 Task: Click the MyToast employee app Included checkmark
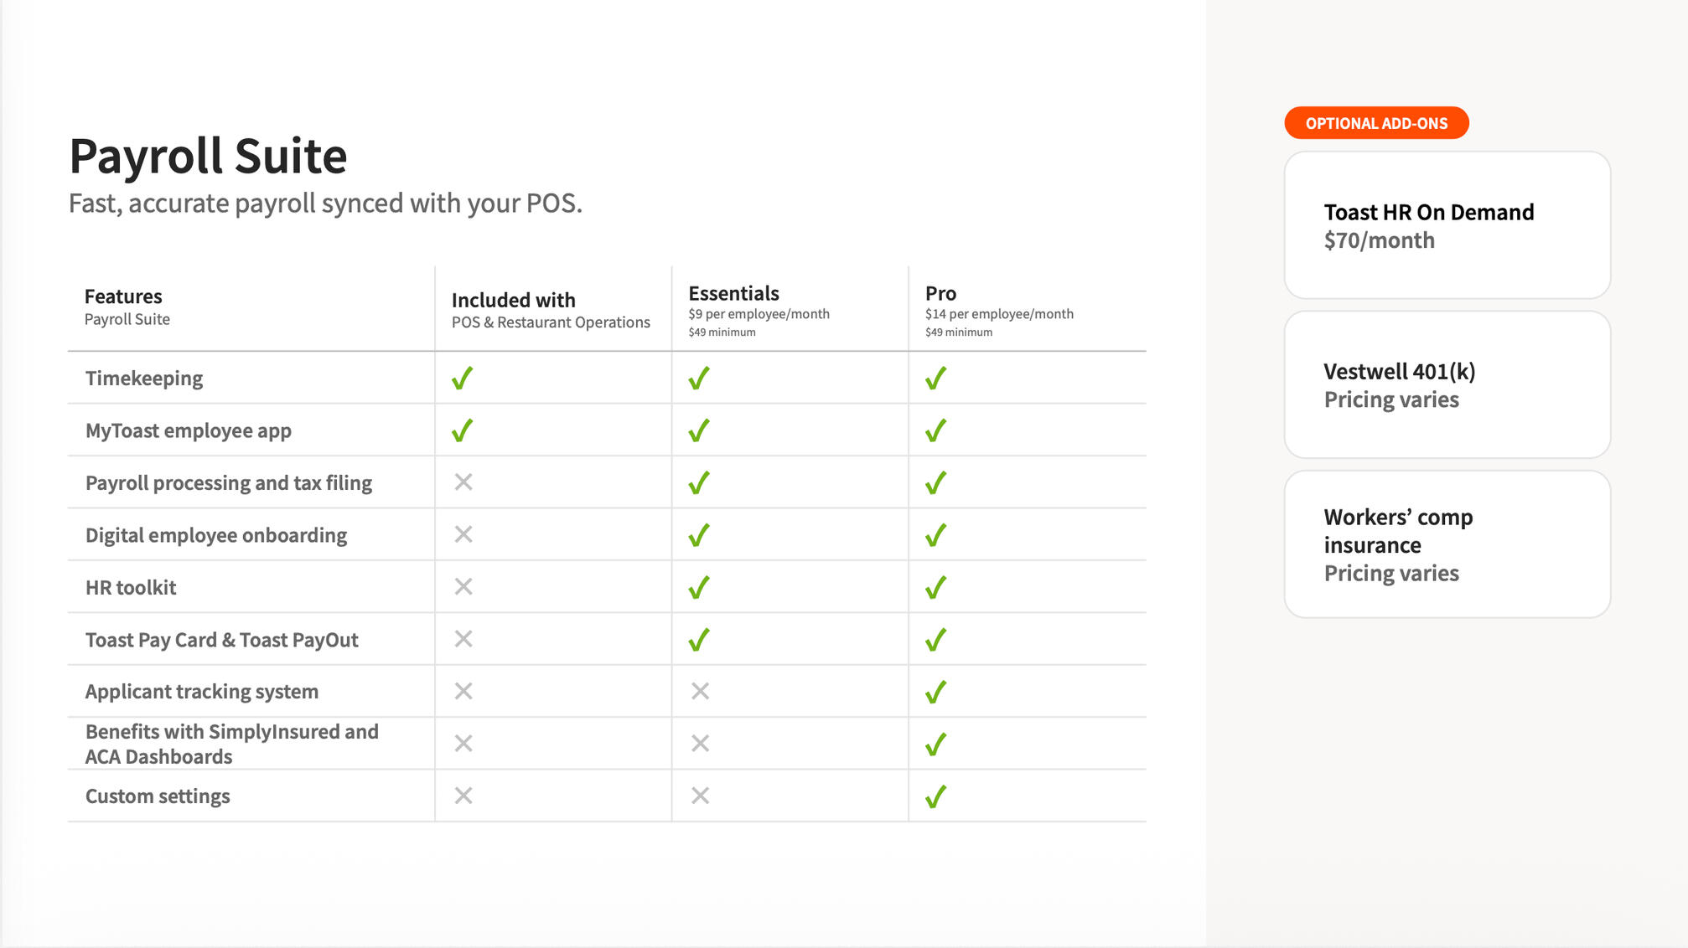click(463, 430)
